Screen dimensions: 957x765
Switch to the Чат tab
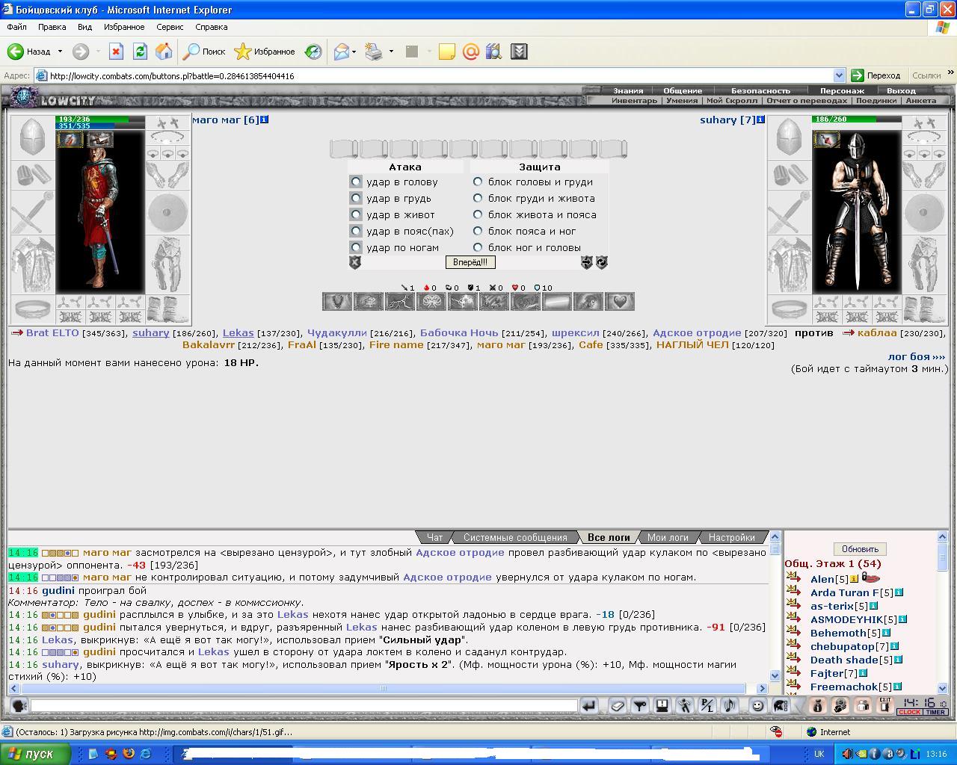coord(434,537)
